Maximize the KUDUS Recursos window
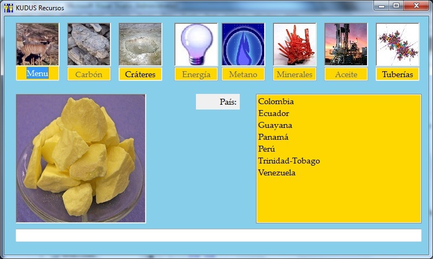Viewport: 433px width, 259px height. pos(396,5)
